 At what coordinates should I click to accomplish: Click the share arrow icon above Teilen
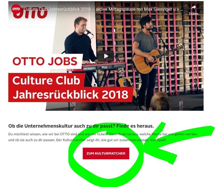tap(193, 8)
